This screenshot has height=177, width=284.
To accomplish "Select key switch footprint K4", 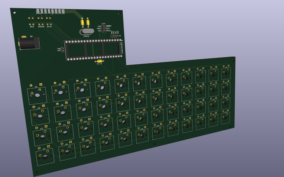I will point(45,157).
